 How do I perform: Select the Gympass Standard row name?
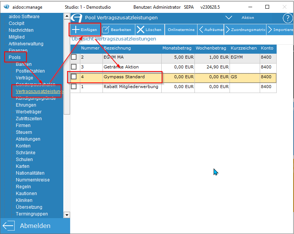124,77
